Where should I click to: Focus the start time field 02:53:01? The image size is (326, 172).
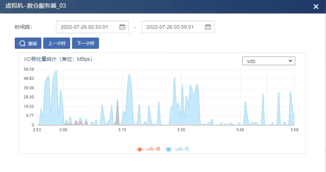[x=88, y=27]
